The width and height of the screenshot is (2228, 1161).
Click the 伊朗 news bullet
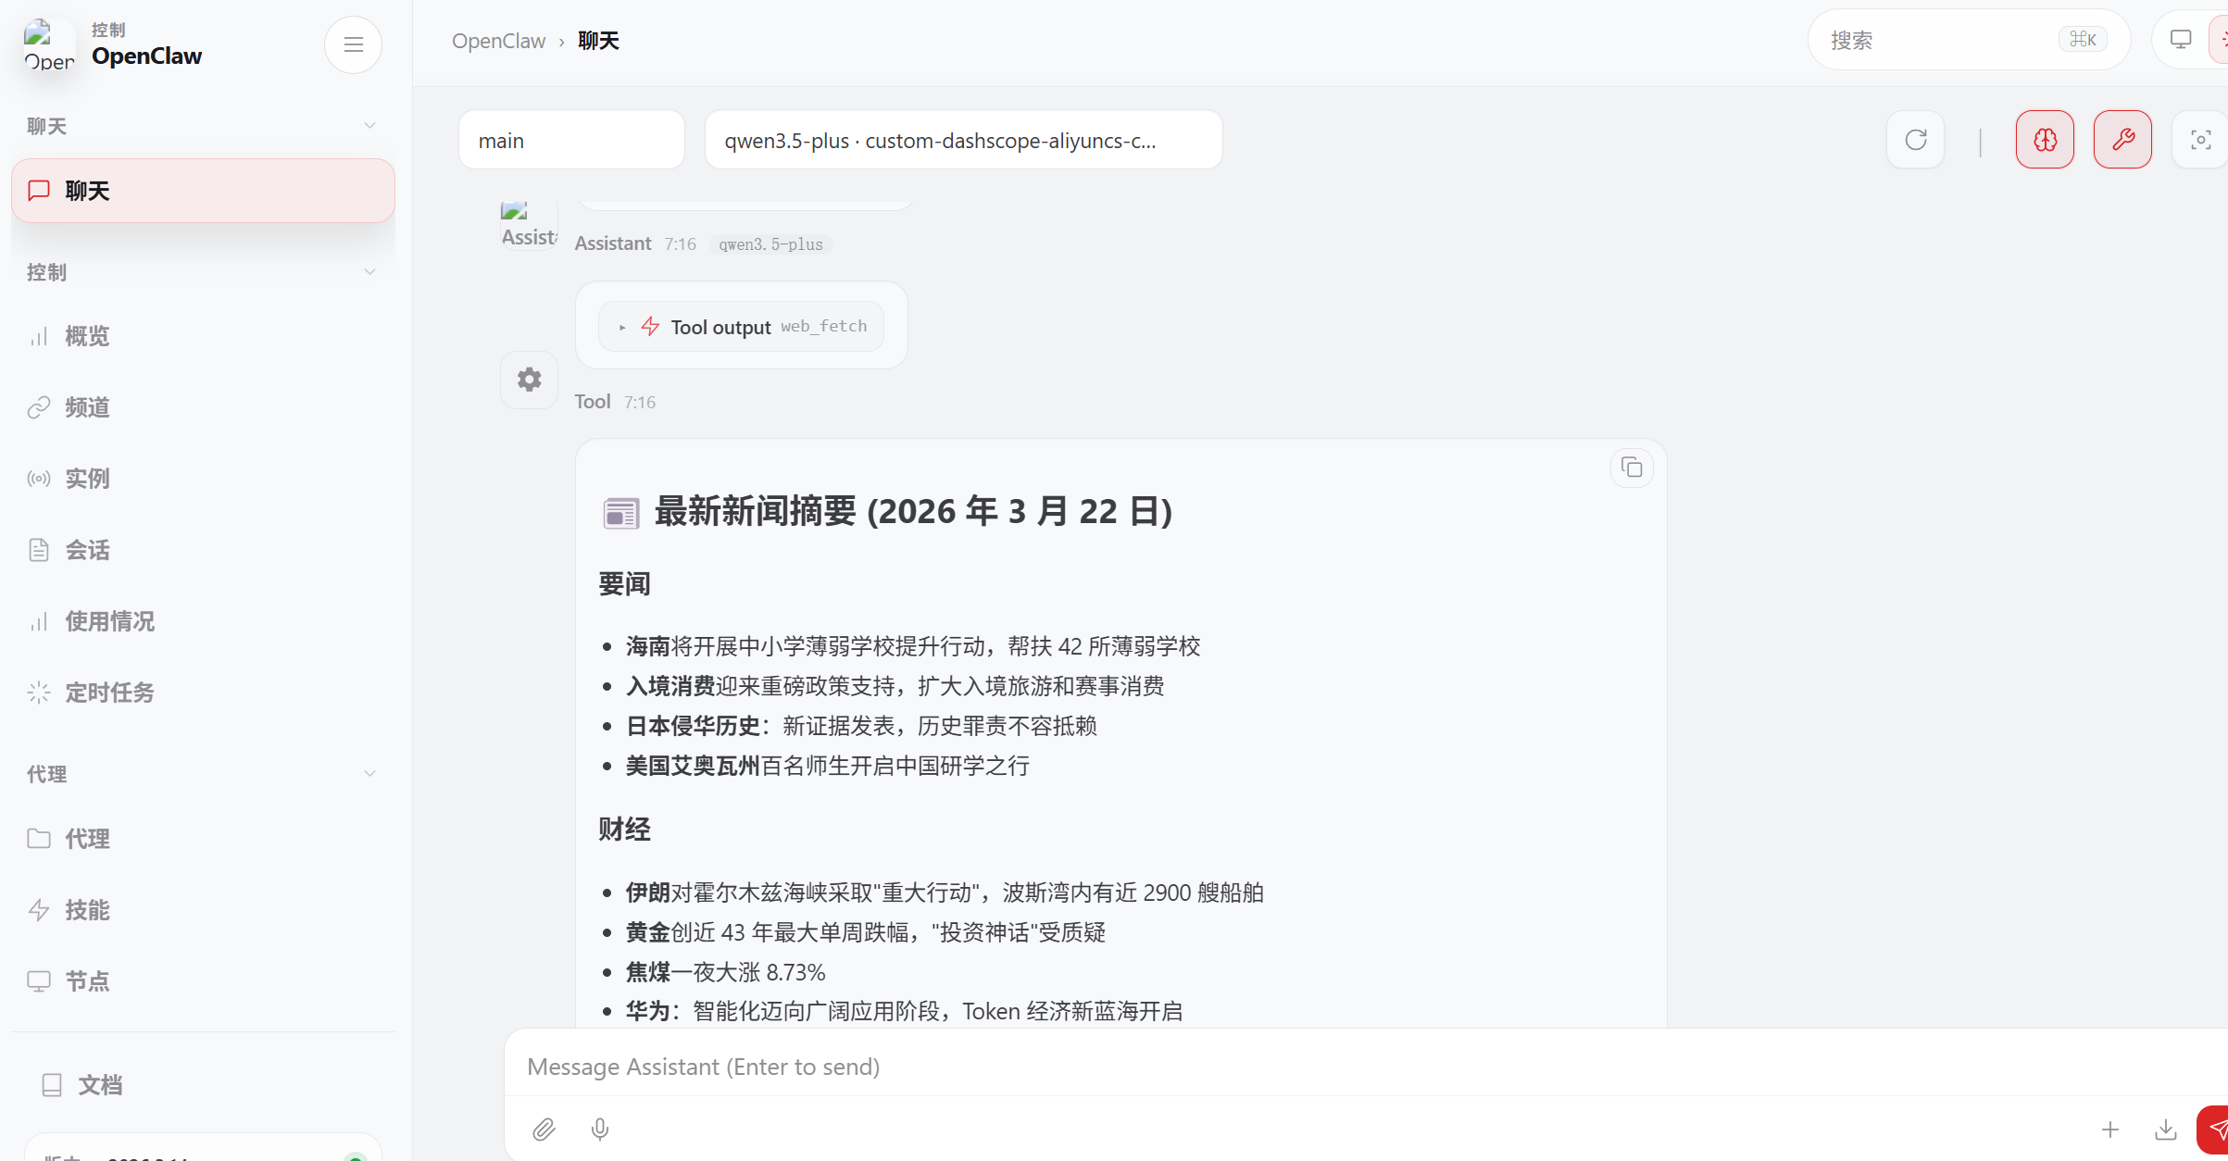(x=945, y=893)
